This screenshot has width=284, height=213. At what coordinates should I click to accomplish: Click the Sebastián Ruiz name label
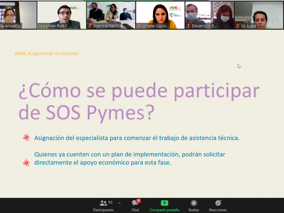tap(51, 26)
